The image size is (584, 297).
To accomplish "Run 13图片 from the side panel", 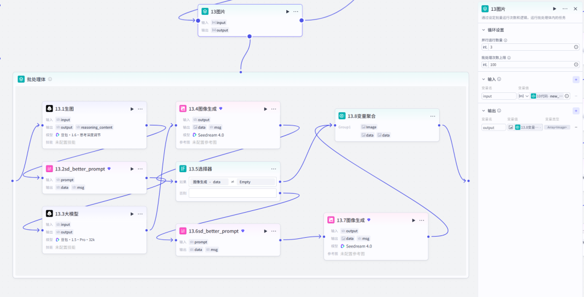I will pyautogui.click(x=554, y=9).
